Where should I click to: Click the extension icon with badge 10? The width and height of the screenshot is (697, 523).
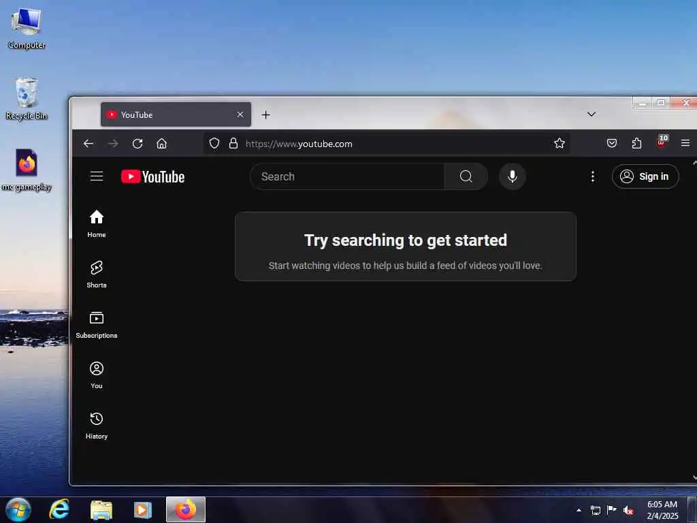662,142
